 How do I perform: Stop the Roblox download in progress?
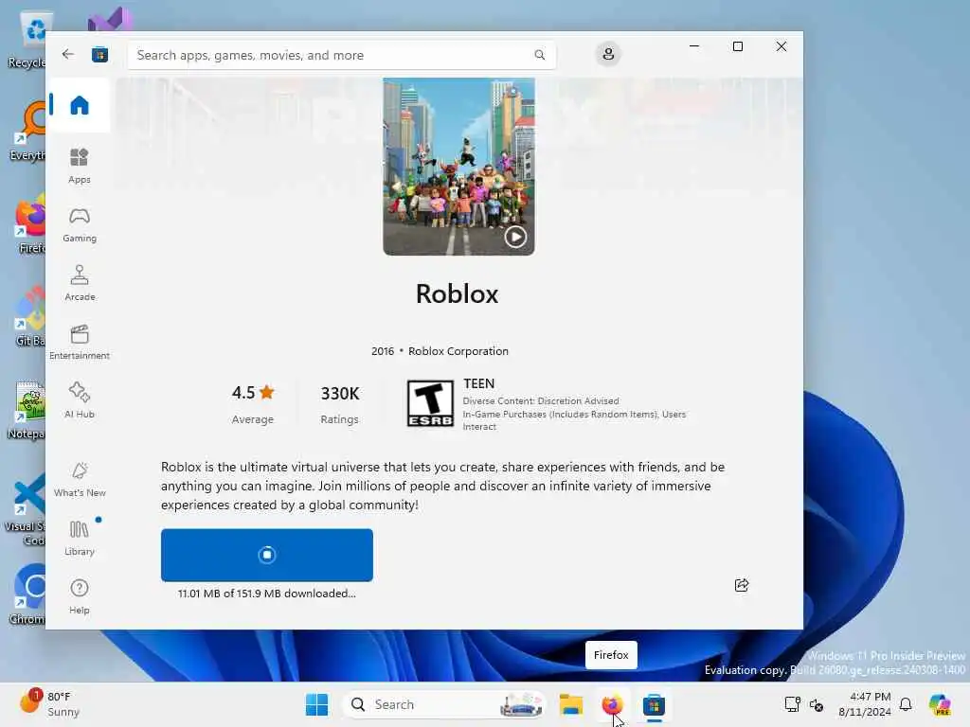tap(266, 555)
